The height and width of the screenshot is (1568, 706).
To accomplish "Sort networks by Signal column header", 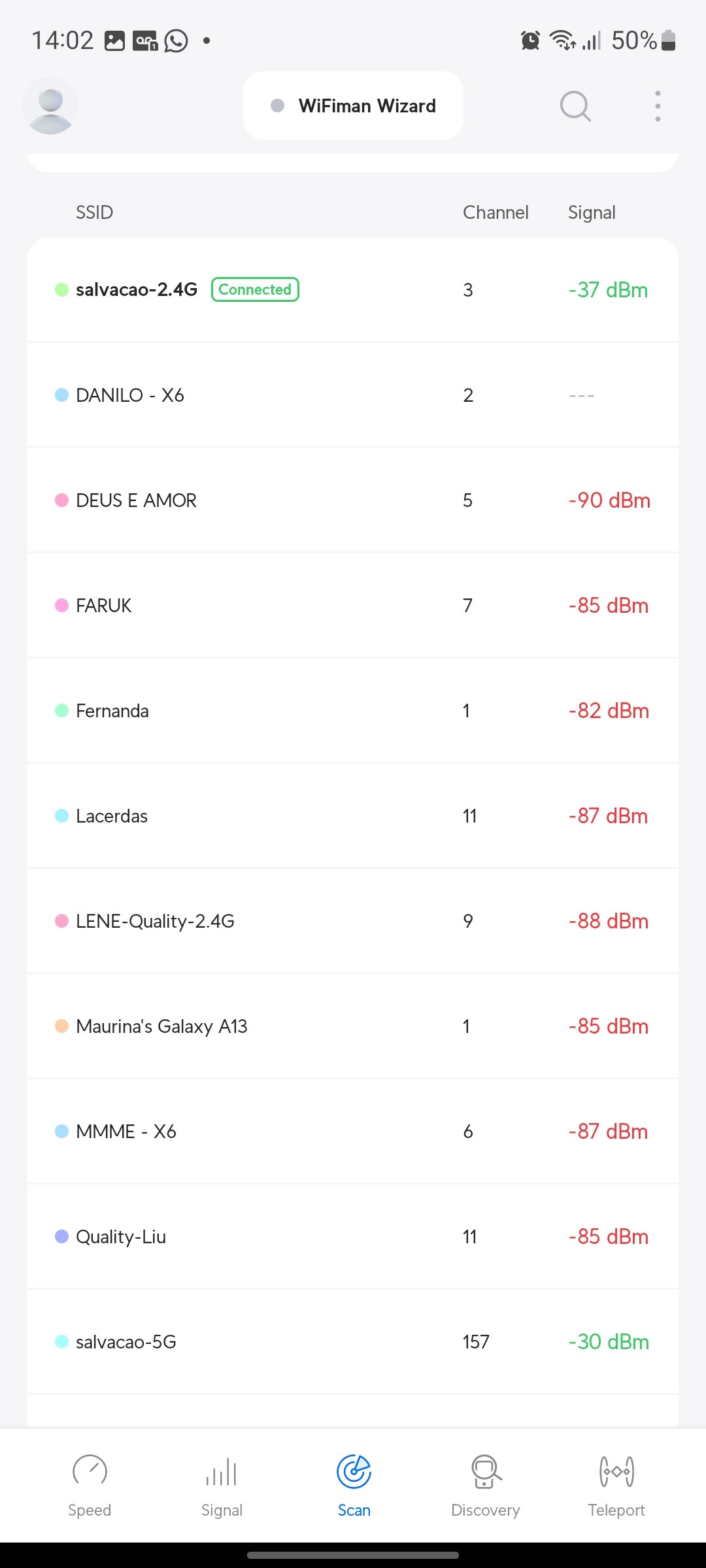I will [x=592, y=212].
